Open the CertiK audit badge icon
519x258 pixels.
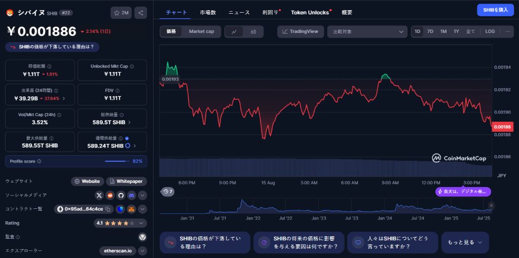[142, 237]
